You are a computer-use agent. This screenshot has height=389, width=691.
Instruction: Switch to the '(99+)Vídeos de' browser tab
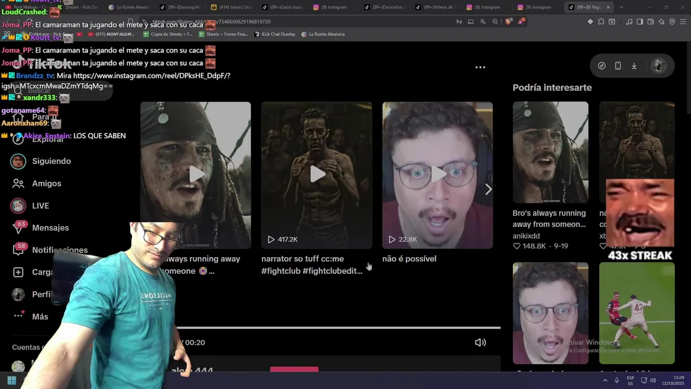[x=437, y=7]
